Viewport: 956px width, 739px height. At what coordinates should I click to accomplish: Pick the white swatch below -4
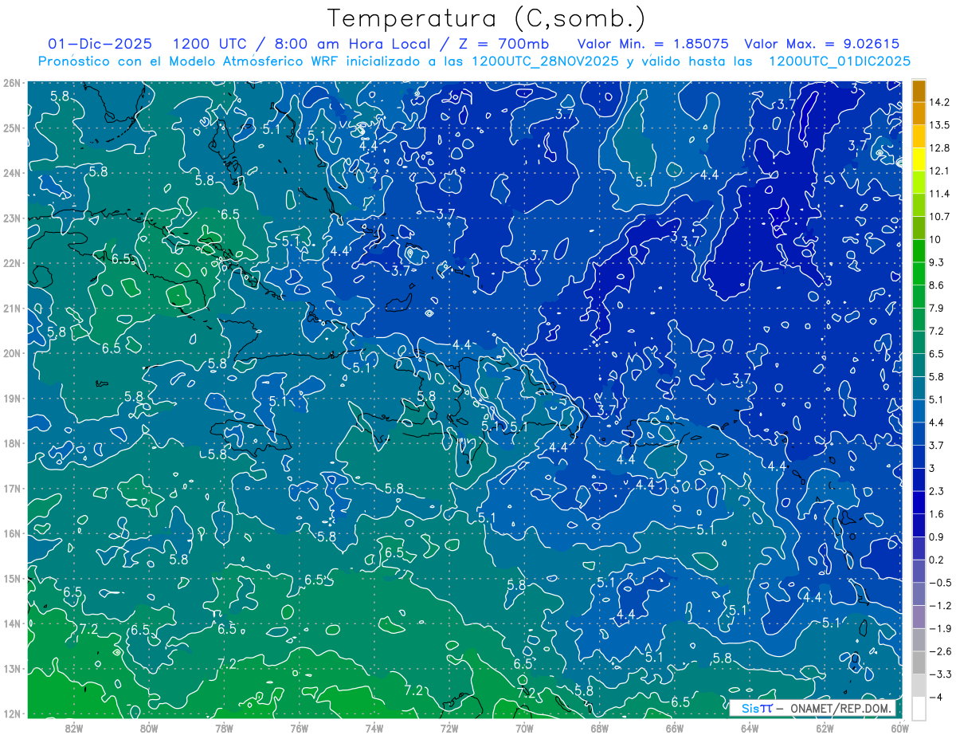[x=919, y=708]
